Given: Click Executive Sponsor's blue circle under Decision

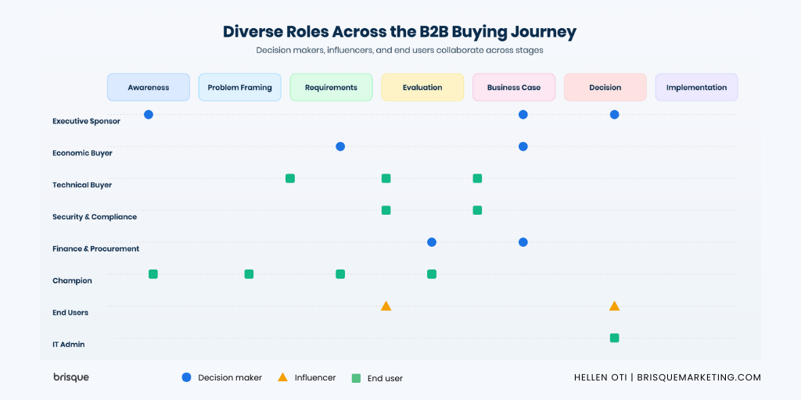Looking at the screenshot, I should tap(614, 115).
